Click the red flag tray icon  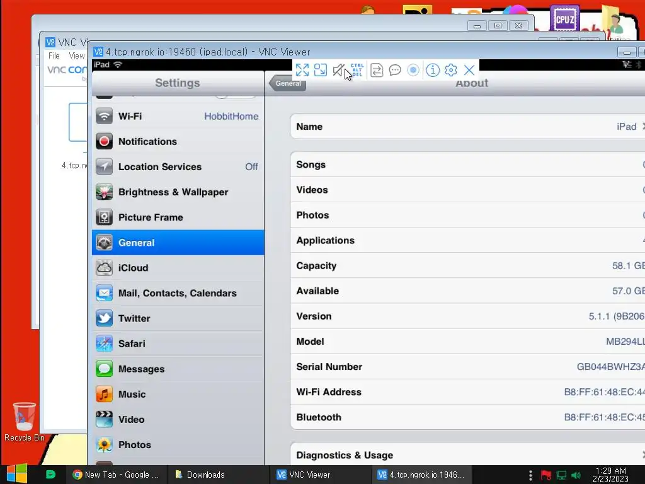546,475
